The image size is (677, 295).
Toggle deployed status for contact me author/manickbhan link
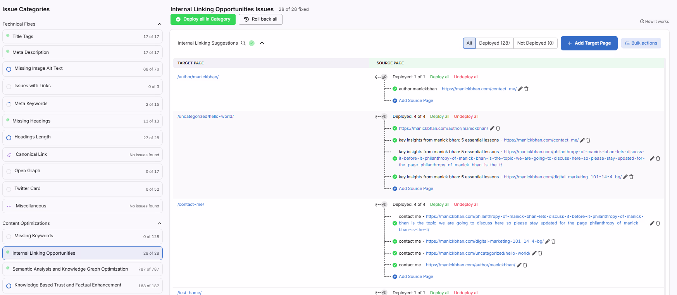point(395,265)
